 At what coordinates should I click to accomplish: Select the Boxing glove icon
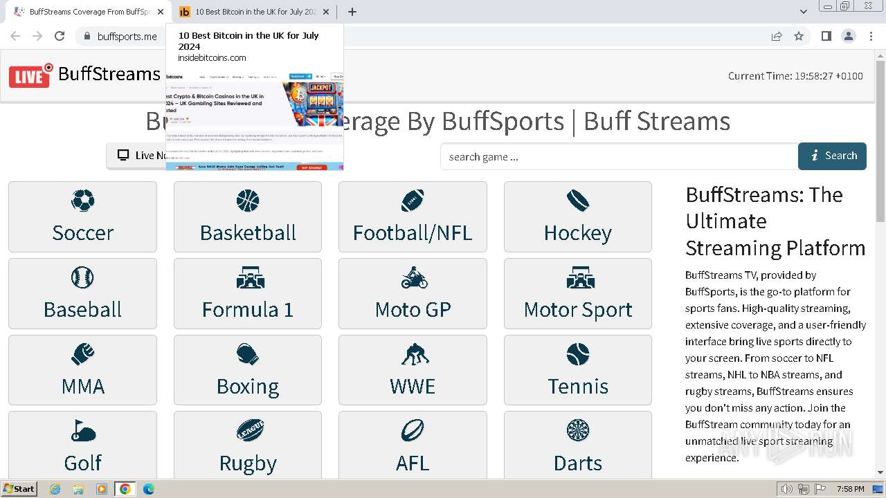(248, 355)
